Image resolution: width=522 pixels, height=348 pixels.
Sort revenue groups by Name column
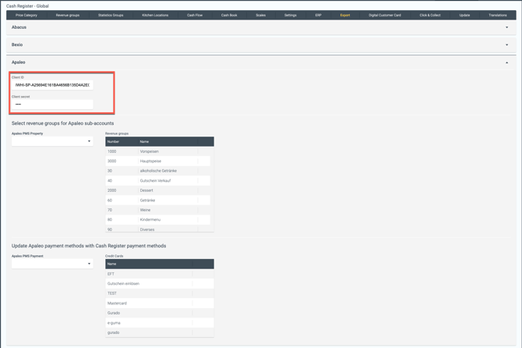click(x=168, y=142)
